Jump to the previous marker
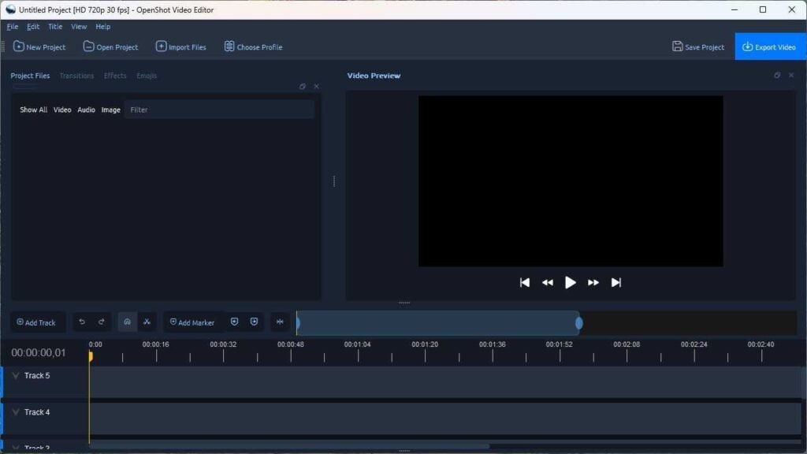807x454 pixels. click(234, 322)
